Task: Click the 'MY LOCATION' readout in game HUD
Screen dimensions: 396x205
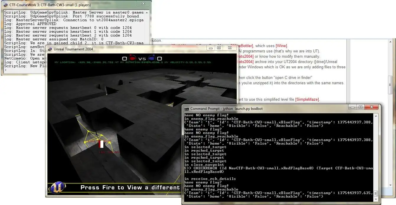Action: point(87,62)
